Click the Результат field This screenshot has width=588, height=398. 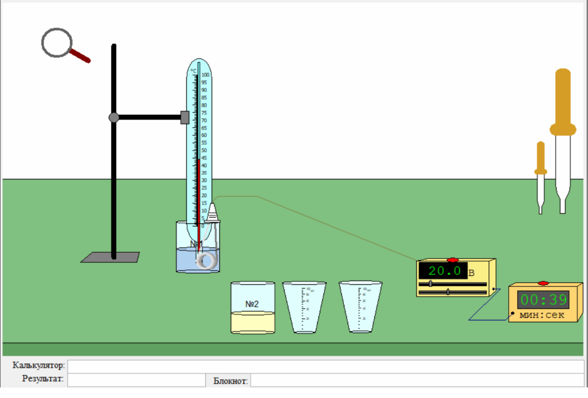(x=136, y=380)
